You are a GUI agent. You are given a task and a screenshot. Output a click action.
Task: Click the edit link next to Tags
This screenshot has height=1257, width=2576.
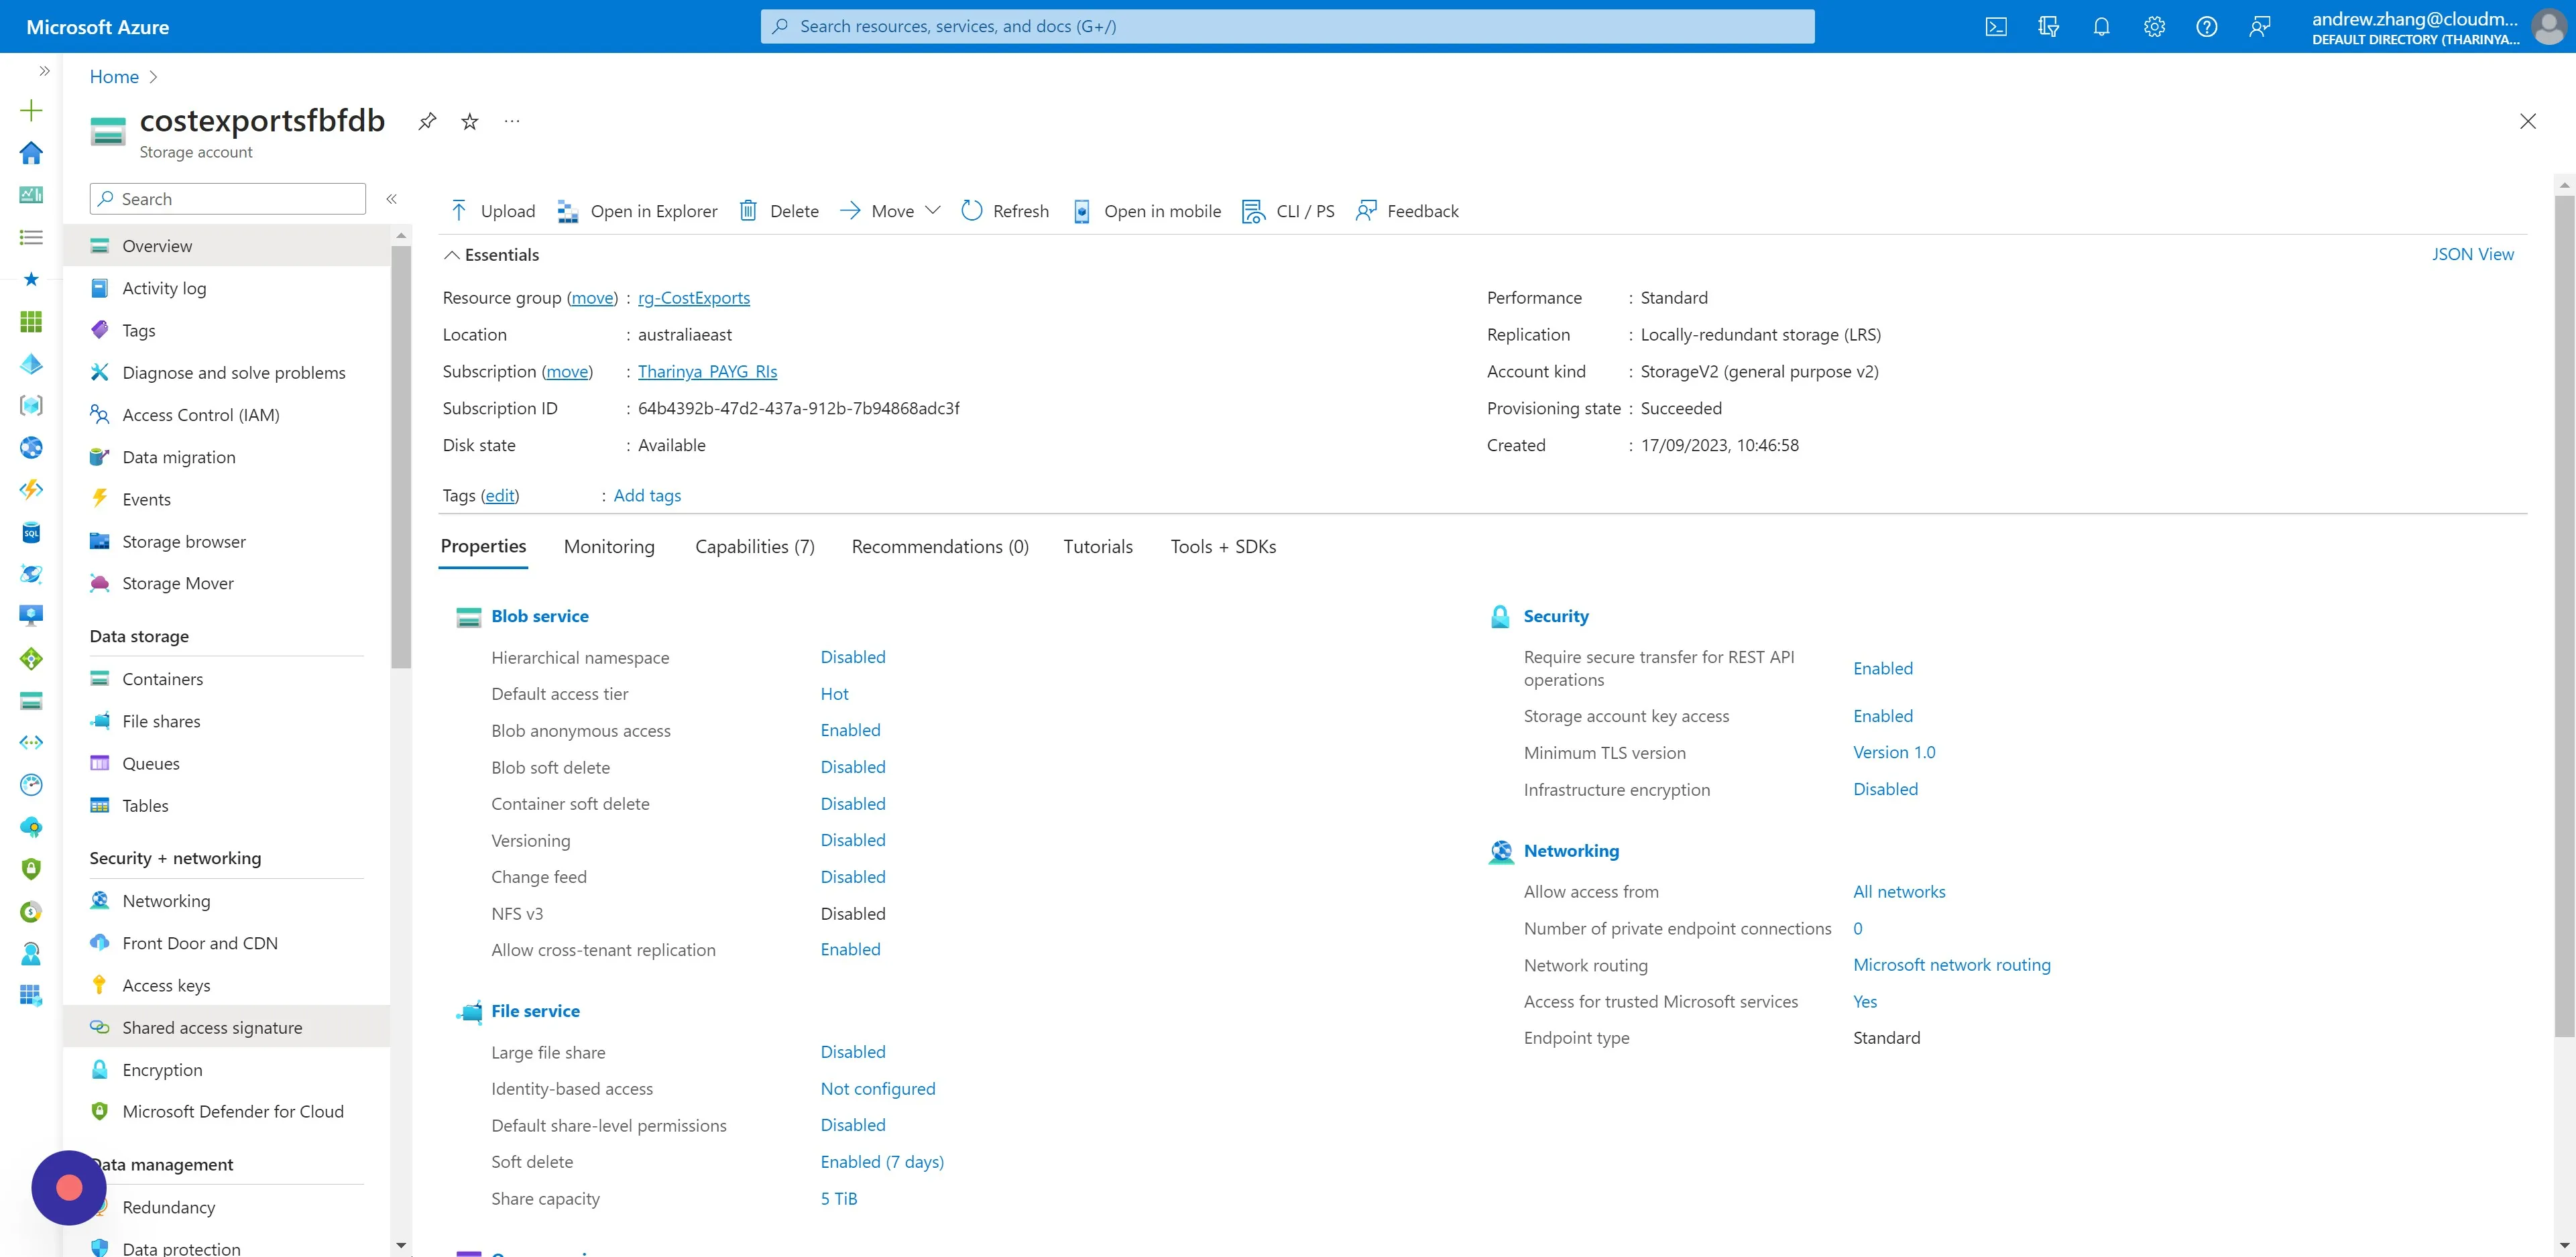(499, 495)
